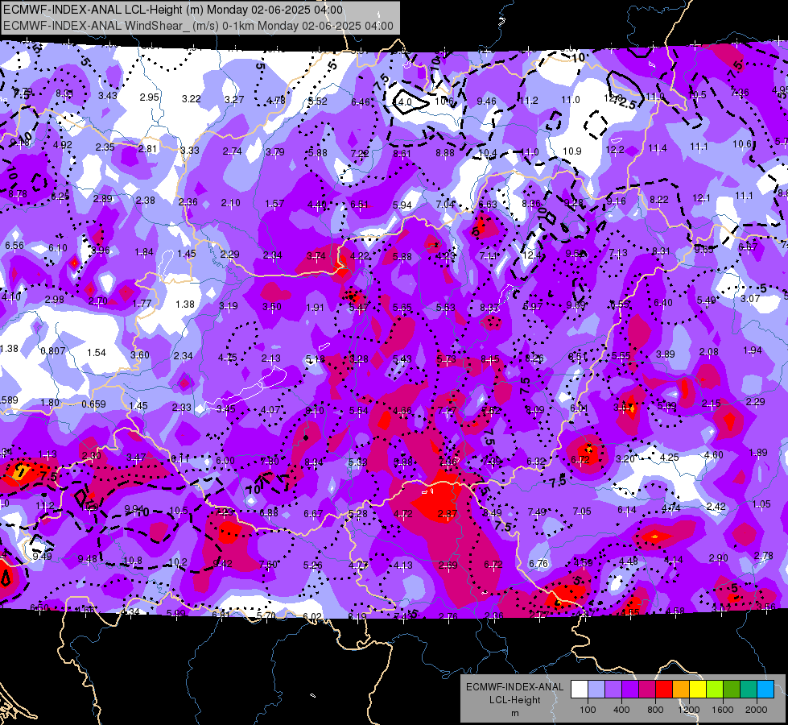The height and width of the screenshot is (725, 788).
Task: Click the grid value '2.90'
Action: (x=719, y=558)
